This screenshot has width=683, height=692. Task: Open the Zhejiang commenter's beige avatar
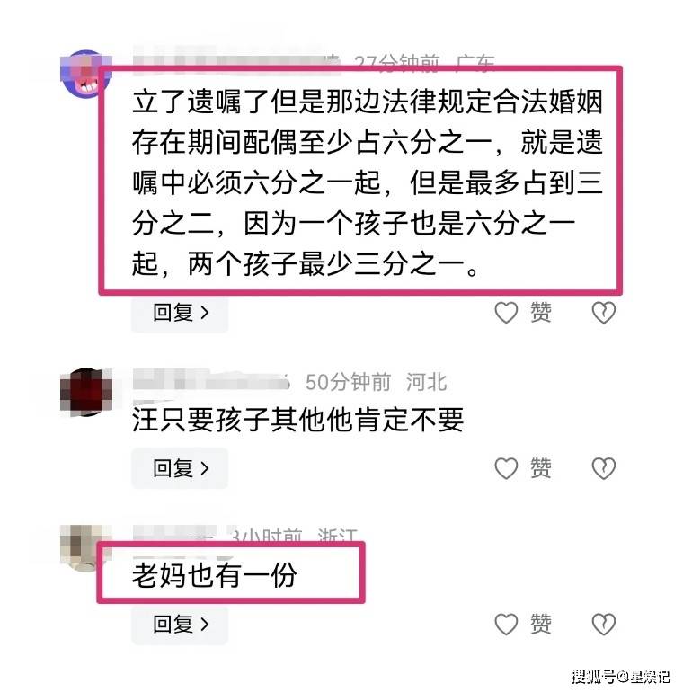coord(84,548)
